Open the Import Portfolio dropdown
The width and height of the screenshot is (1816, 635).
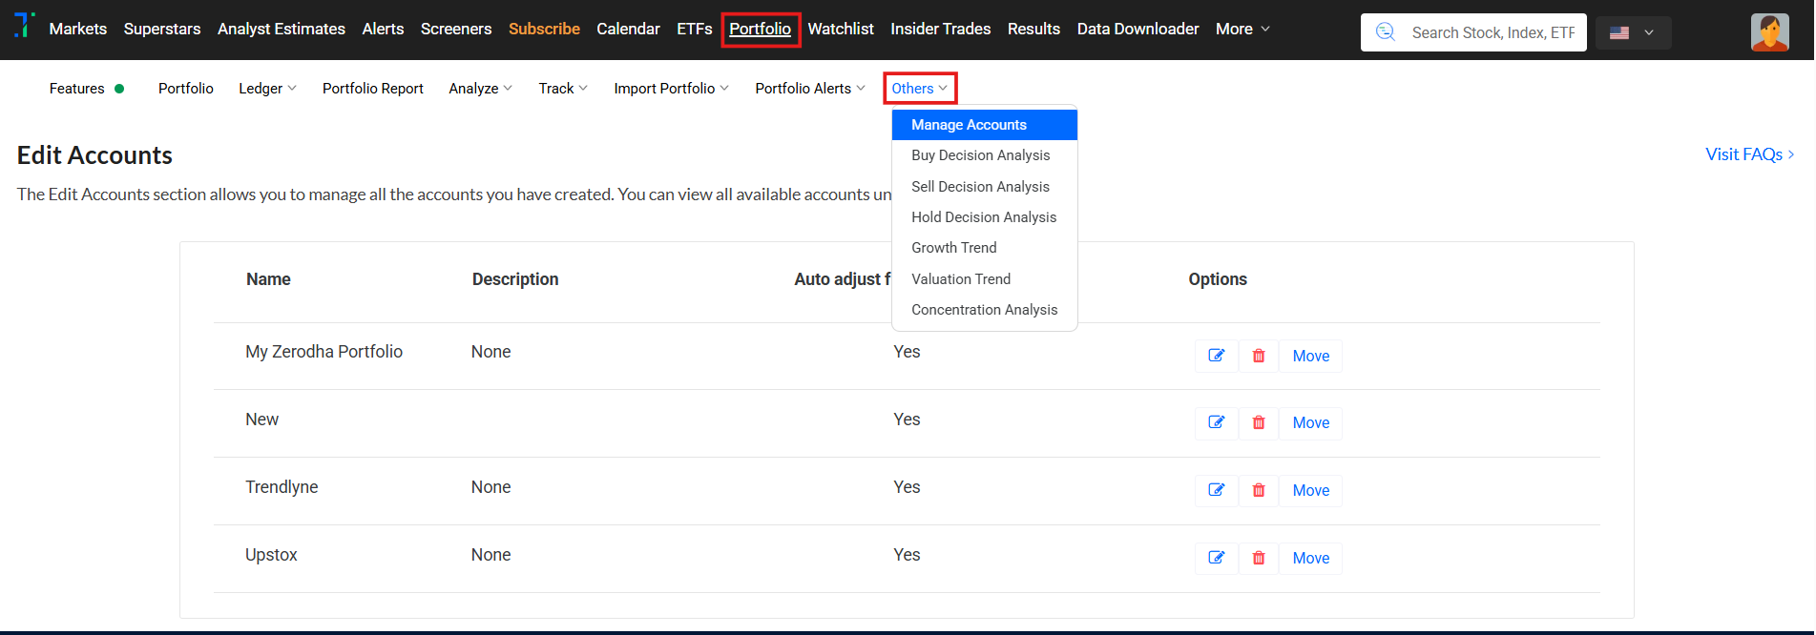(x=671, y=89)
